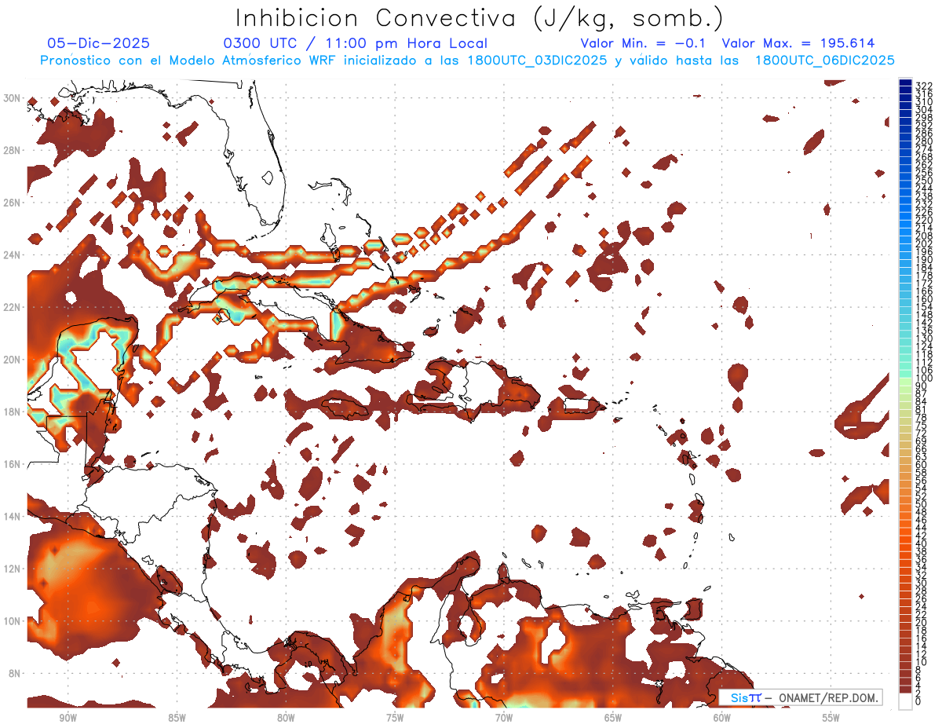Click the '100' color bar label
The width and height of the screenshot is (942, 728).
(924, 379)
